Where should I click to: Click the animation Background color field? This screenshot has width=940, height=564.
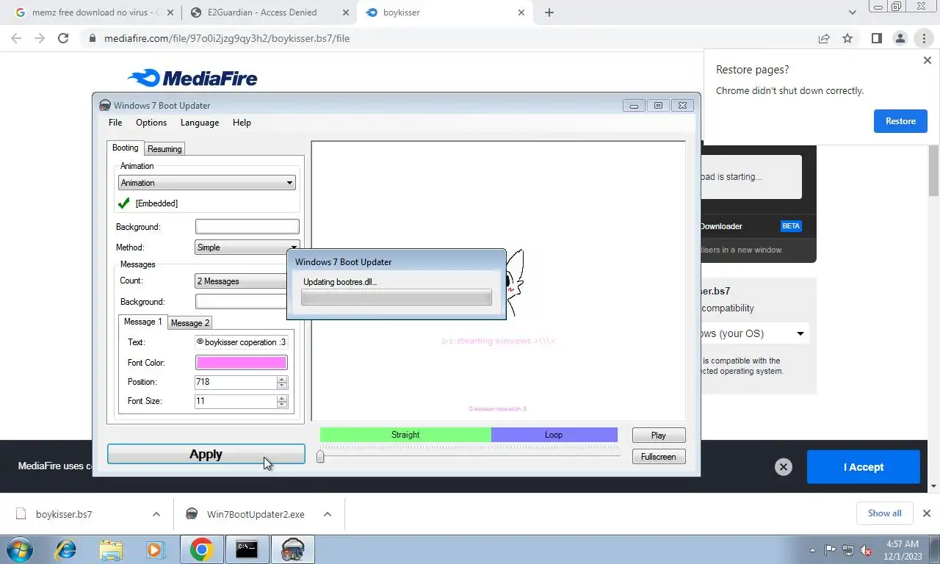[247, 227]
